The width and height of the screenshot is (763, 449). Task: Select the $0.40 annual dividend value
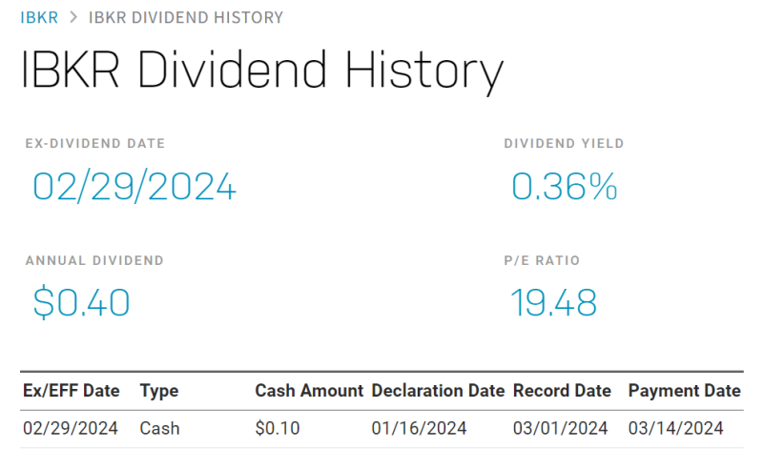click(x=82, y=302)
